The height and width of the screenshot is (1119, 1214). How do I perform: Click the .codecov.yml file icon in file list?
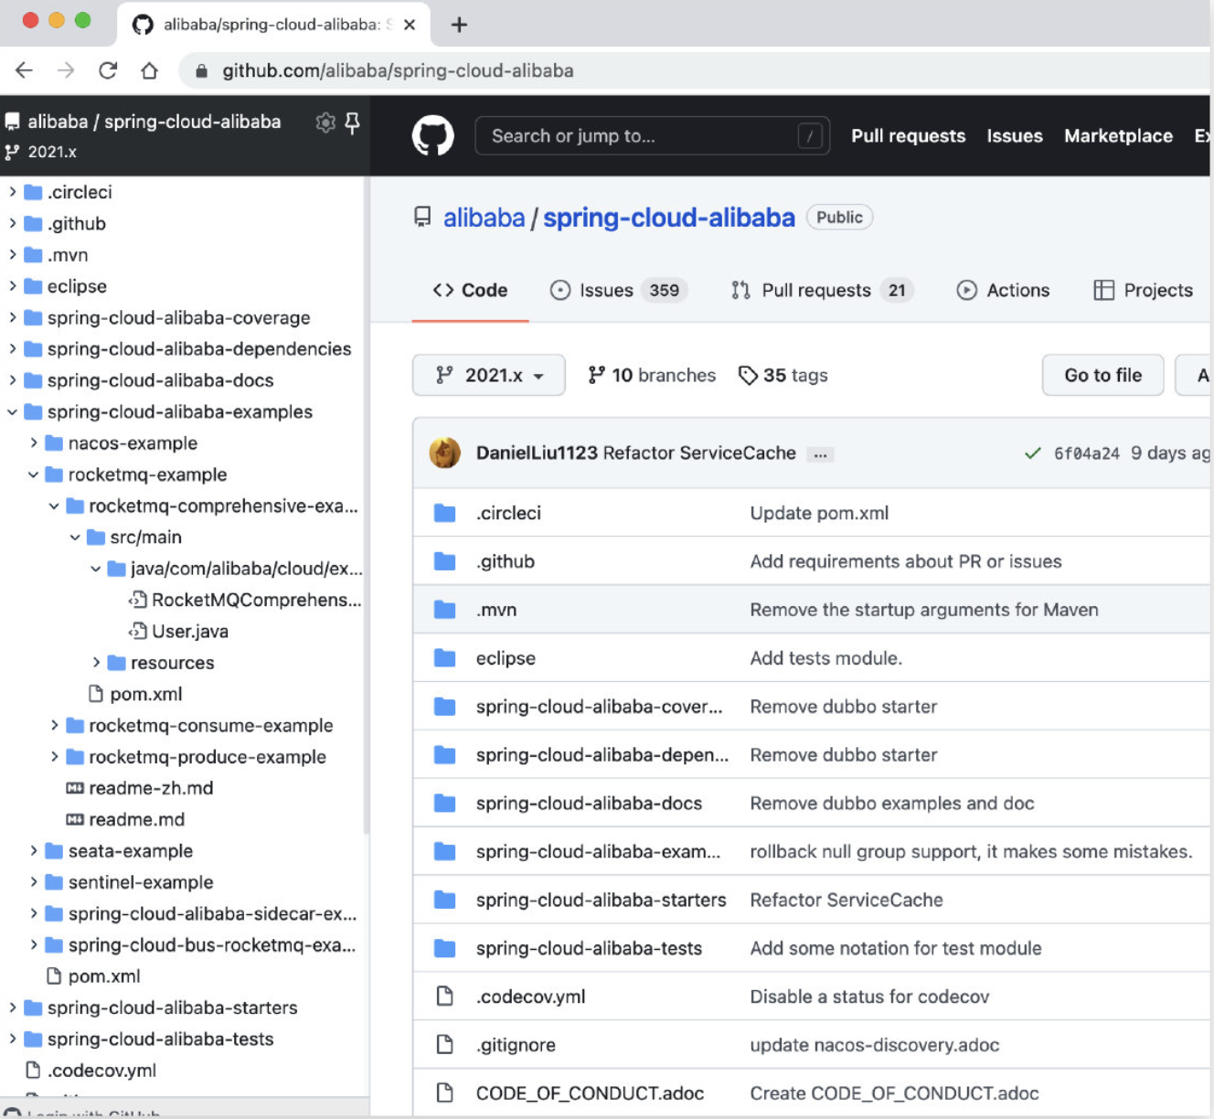445,996
